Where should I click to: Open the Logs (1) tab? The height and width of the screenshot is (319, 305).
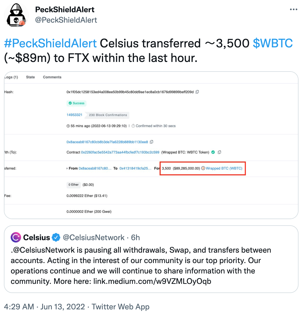click(x=11, y=77)
